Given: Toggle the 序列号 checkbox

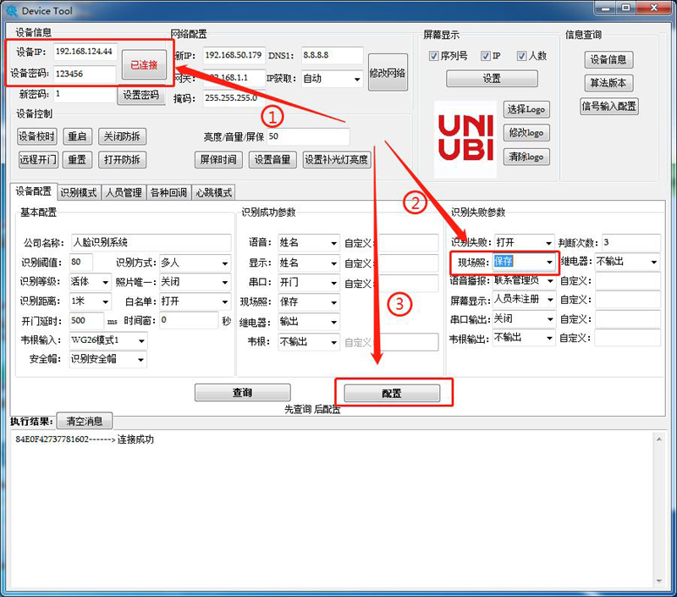Looking at the screenshot, I should tap(433, 56).
